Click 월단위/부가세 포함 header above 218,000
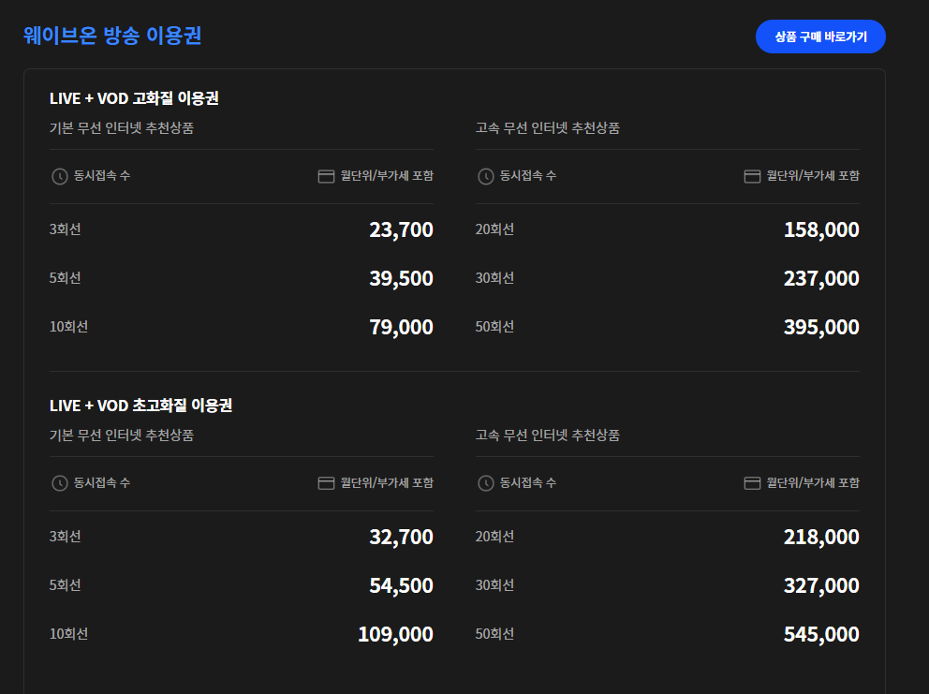The image size is (929, 694). pos(813,482)
